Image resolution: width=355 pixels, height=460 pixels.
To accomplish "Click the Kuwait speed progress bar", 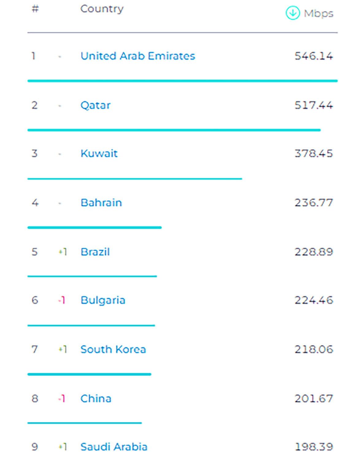I will (x=135, y=178).
